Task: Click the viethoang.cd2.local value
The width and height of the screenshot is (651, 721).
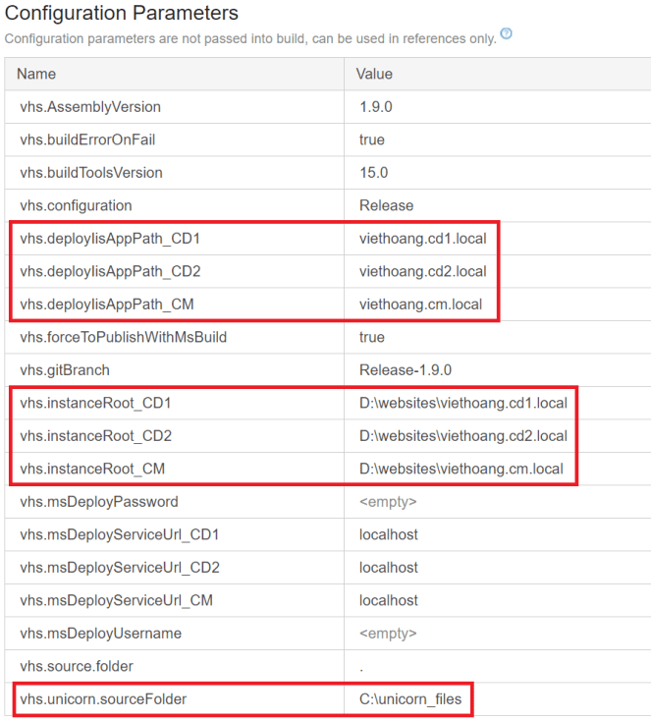Action: 422,271
